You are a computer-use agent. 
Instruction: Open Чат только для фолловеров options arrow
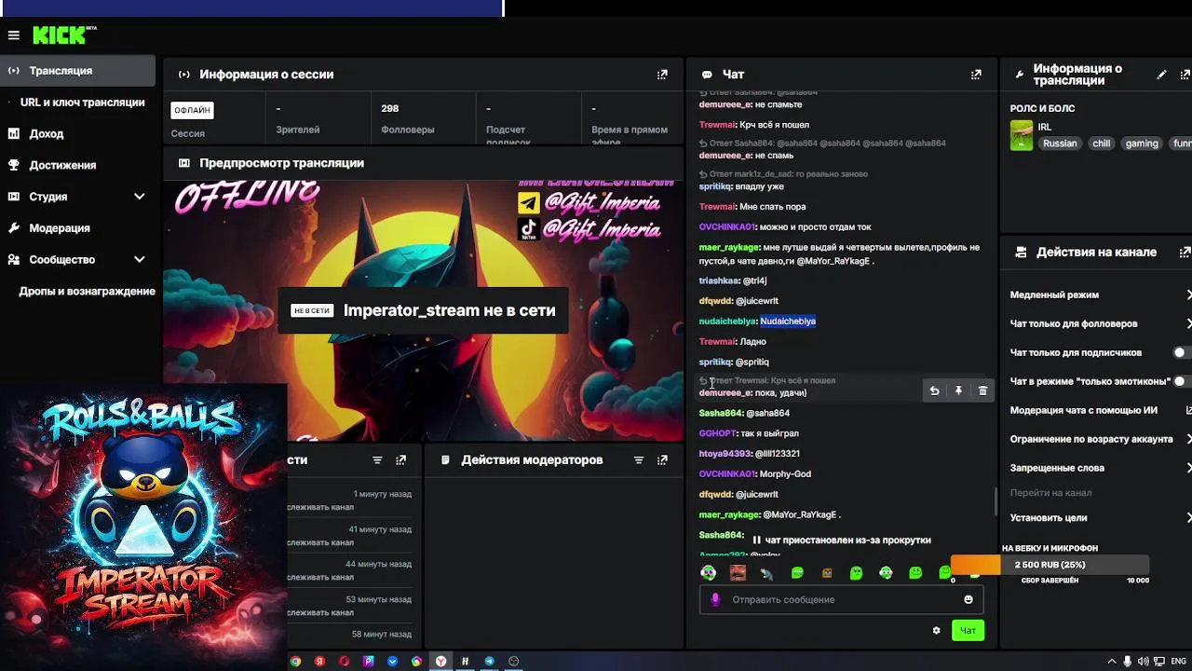(x=1188, y=323)
